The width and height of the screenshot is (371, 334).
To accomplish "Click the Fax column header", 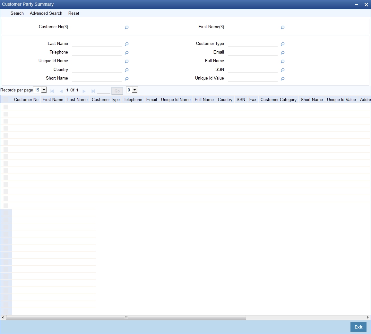I will click(253, 99).
